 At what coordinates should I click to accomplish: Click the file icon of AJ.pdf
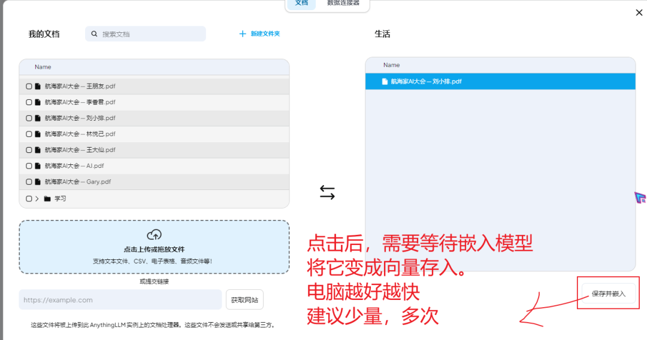38,166
